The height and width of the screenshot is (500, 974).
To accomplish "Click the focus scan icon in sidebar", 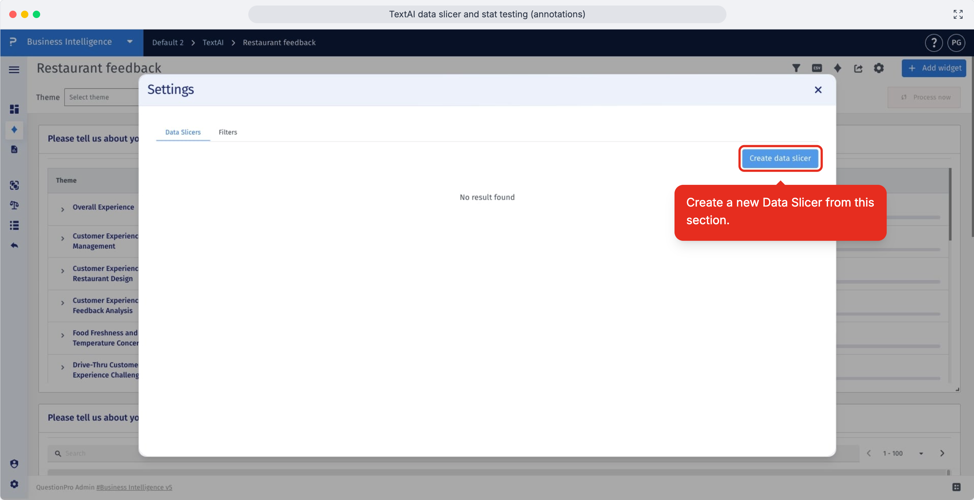I will click(14, 185).
